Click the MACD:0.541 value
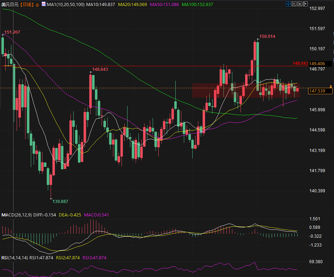This screenshot has height=277, width=334. click(96, 215)
